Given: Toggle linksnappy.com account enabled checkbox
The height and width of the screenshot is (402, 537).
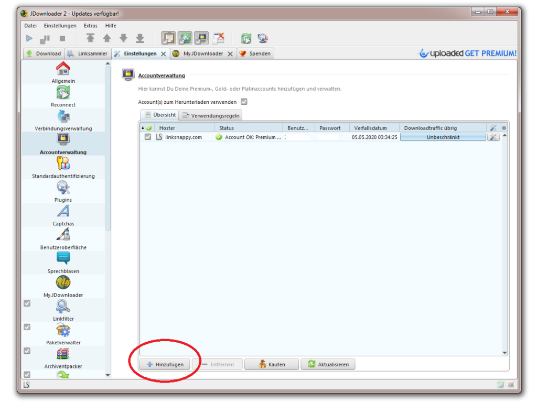Looking at the screenshot, I should pyautogui.click(x=147, y=137).
